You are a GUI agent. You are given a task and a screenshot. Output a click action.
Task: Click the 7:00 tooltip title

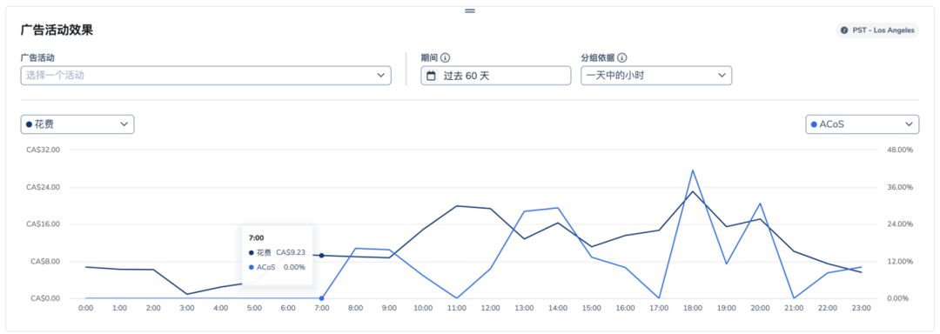256,238
